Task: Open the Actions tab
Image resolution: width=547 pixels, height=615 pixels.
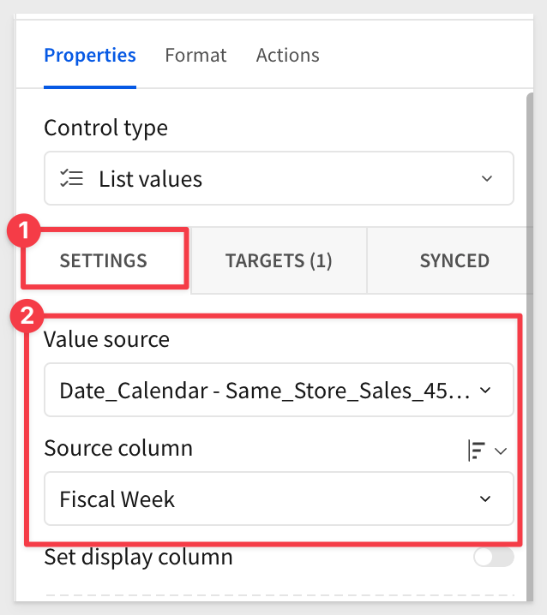Action: tap(287, 56)
